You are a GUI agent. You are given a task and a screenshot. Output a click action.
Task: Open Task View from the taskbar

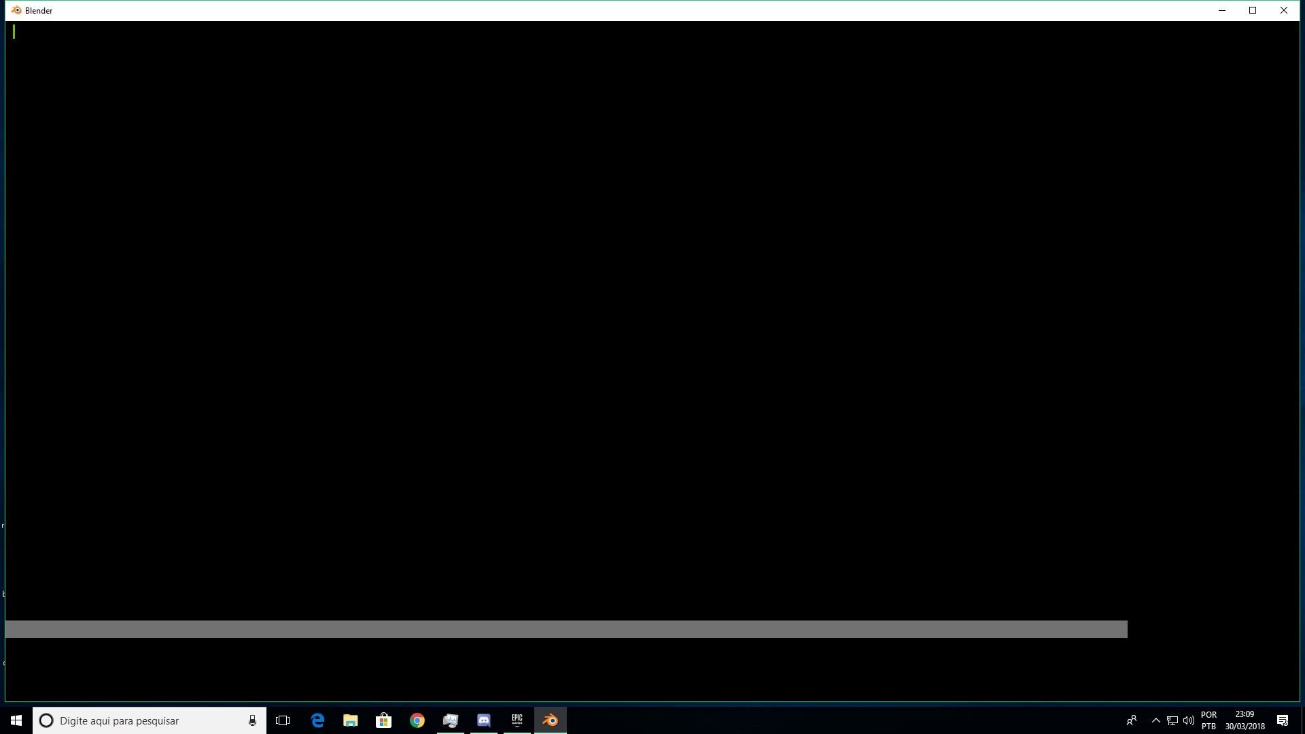[x=283, y=720]
